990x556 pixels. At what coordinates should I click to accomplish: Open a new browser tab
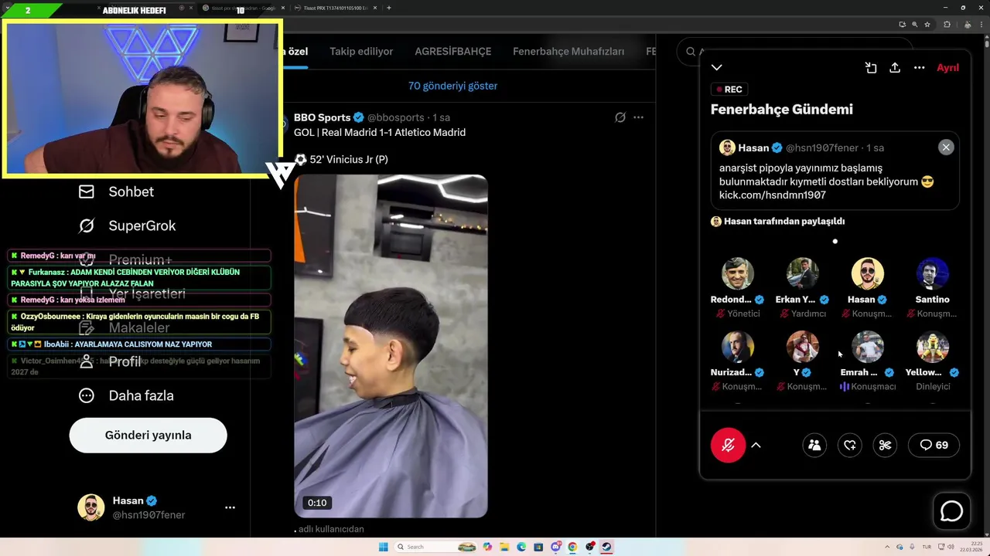coord(388,8)
